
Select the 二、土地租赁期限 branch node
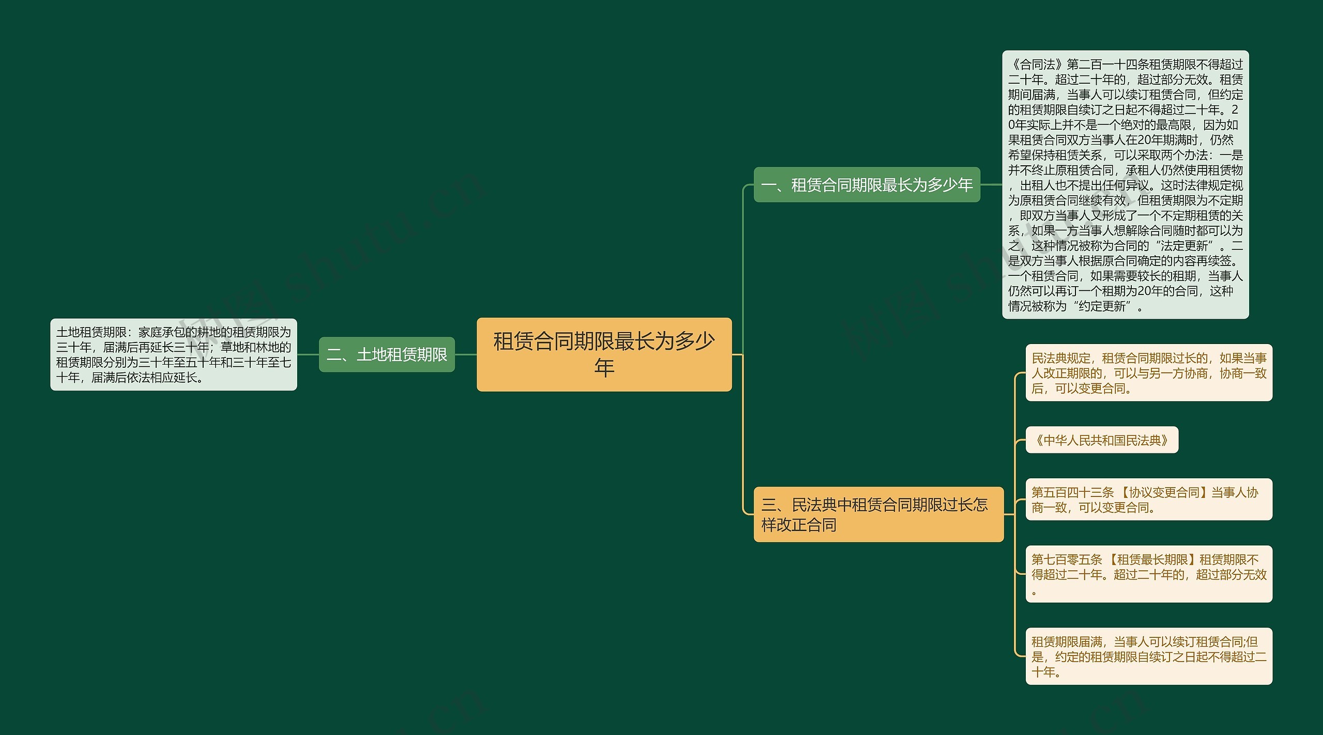[387, 354]
